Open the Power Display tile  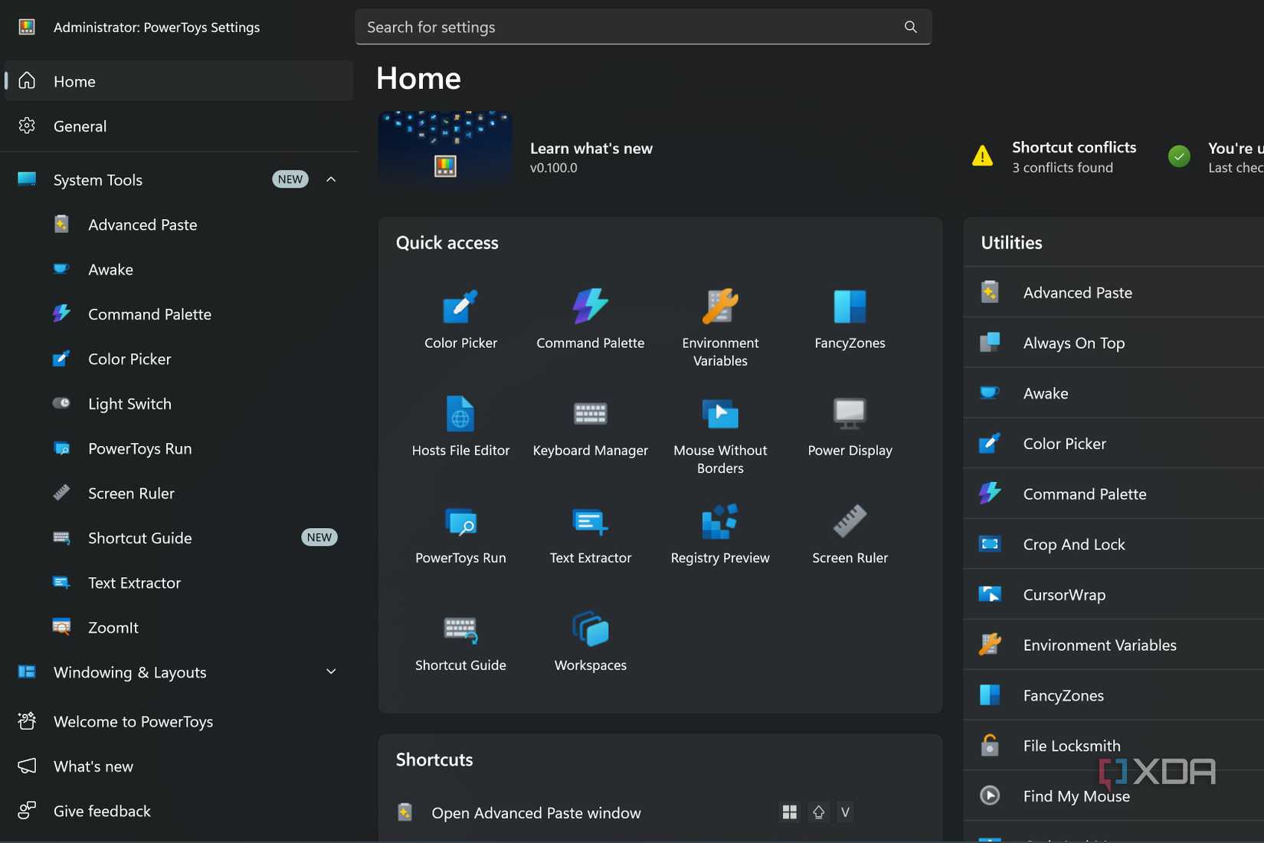850,427
